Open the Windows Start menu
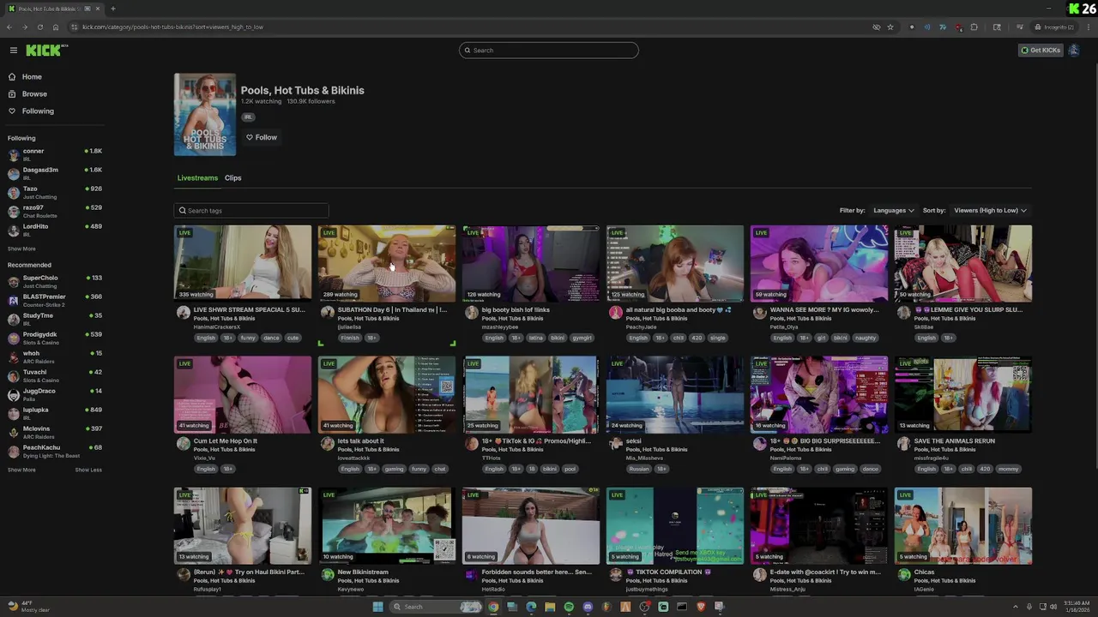 point(377,607)
